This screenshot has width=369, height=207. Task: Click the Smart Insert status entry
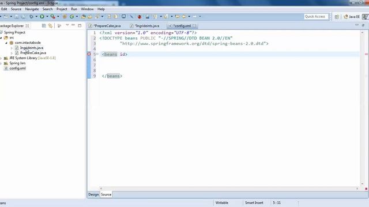(254, 203)
